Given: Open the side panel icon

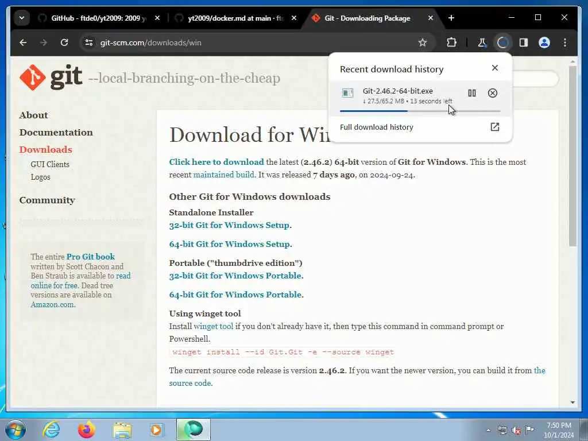Looking at the screenshot, I should click(x=524, y=42).
